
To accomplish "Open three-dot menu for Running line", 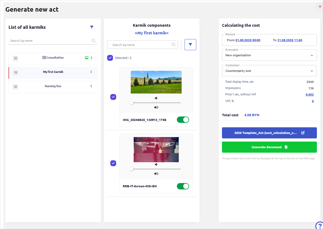I will click(x=91, y=86).
